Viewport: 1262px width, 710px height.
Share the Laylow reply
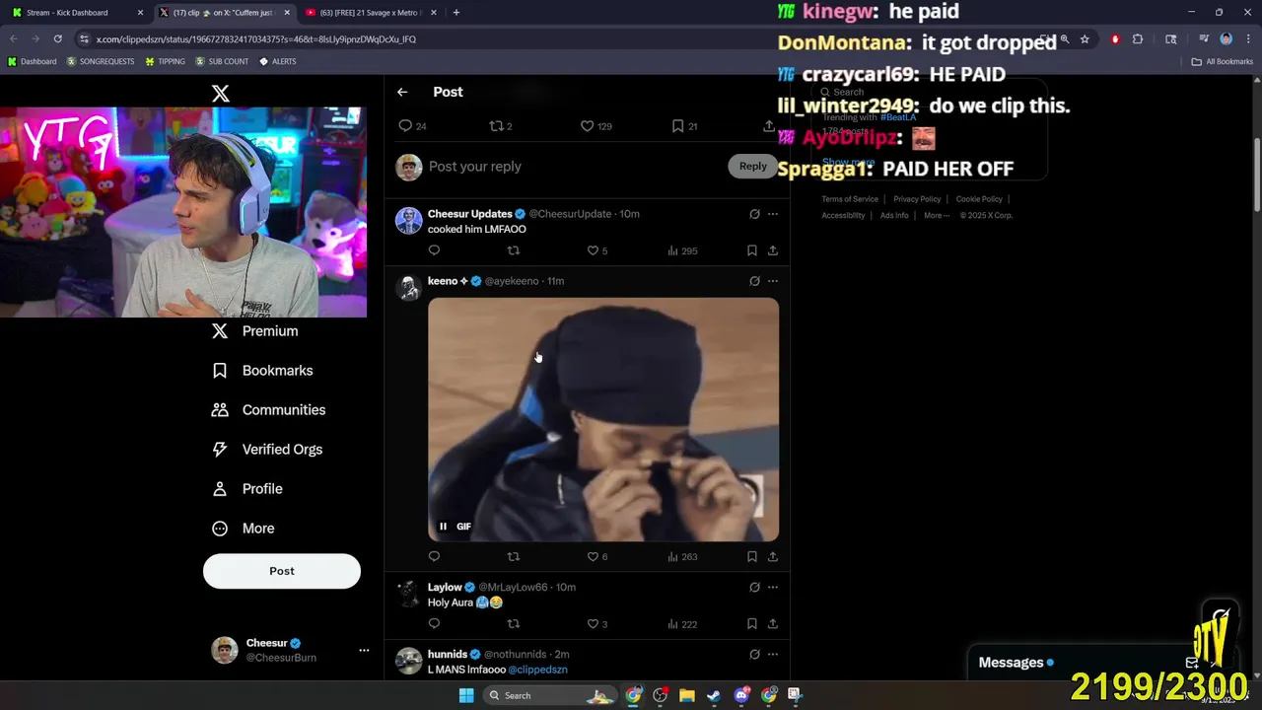click(x=773, y=623)
